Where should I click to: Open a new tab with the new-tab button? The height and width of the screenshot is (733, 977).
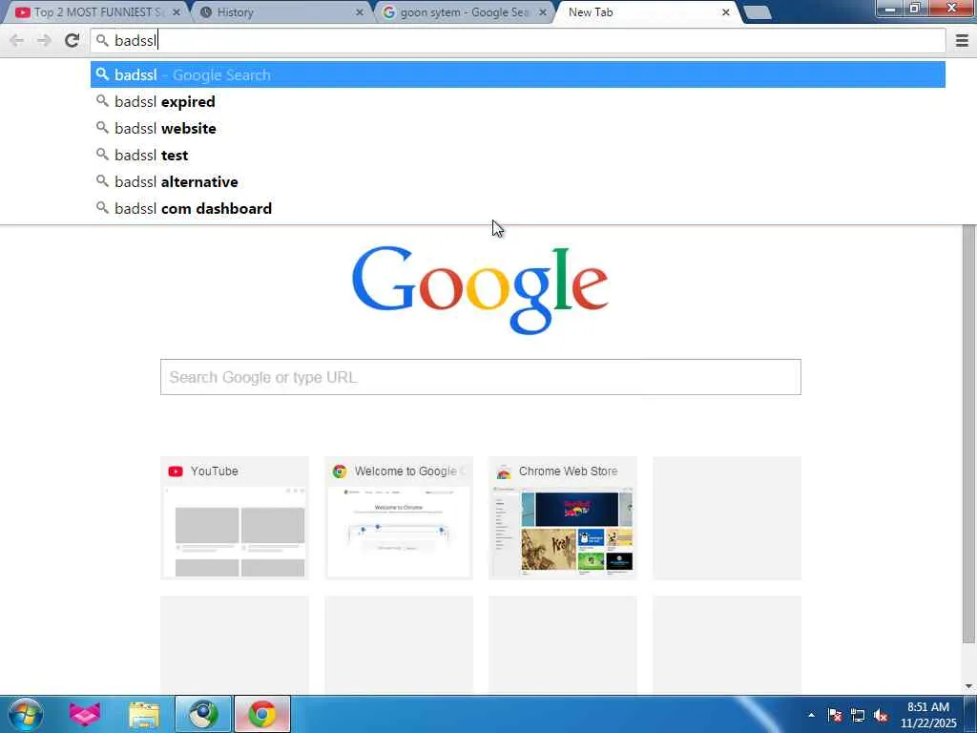758,12
